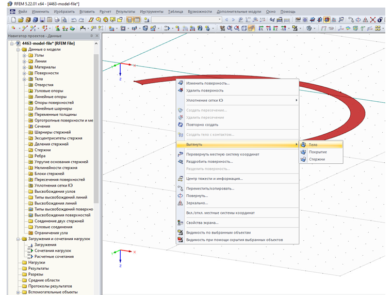Select Видимость по выбранным объектам entry
392x295 pixels.
point(237,232)
